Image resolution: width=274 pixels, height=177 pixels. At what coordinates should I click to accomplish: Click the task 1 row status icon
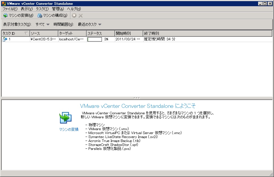click(5, 39)
